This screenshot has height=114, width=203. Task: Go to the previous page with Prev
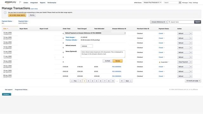pos(74,81)
